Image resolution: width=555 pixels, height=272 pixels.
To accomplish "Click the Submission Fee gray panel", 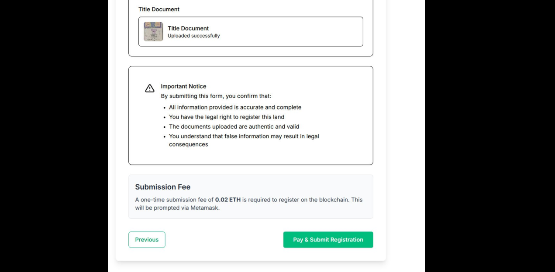I will (251, 196).
